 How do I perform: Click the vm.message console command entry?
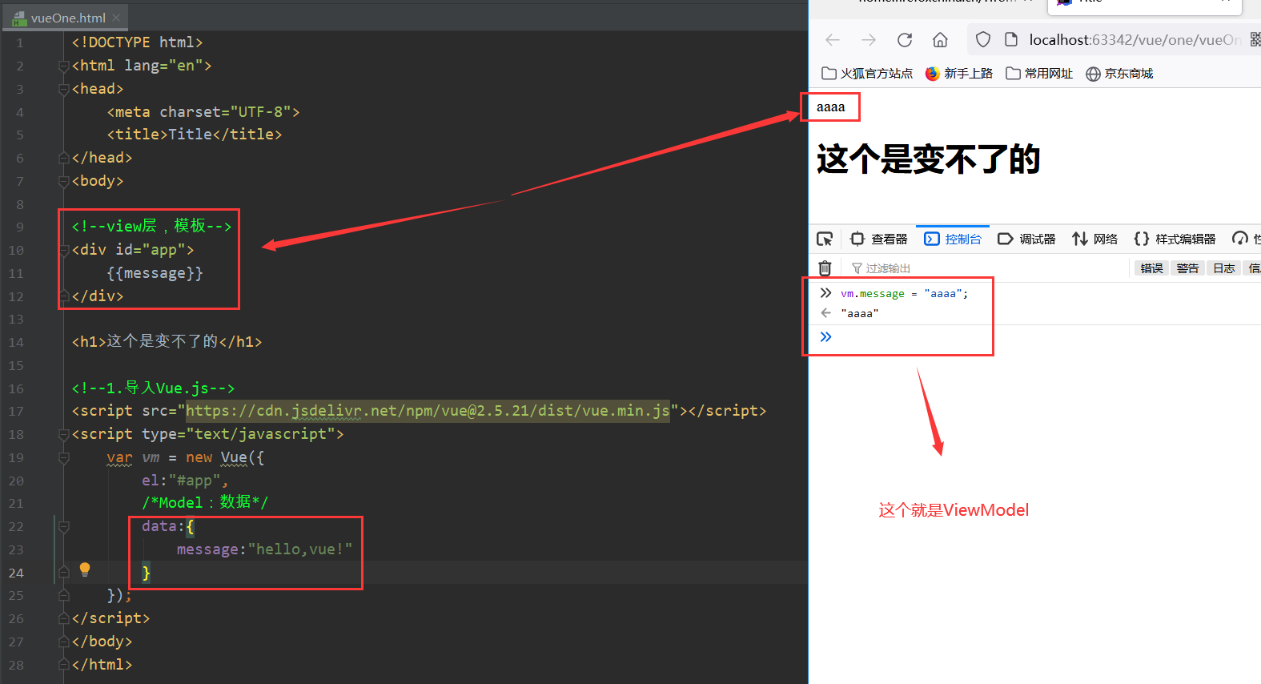904,294
